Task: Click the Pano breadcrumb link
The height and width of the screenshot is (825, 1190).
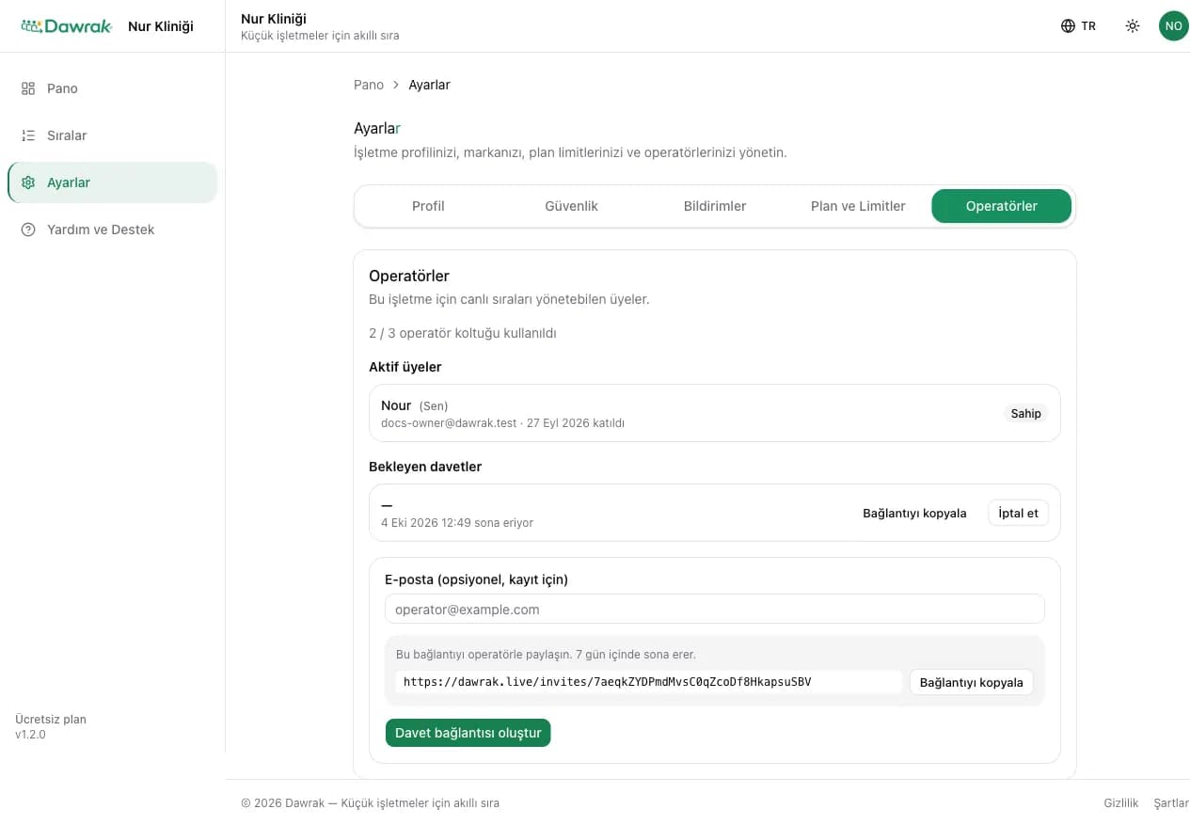Action: 369,85
